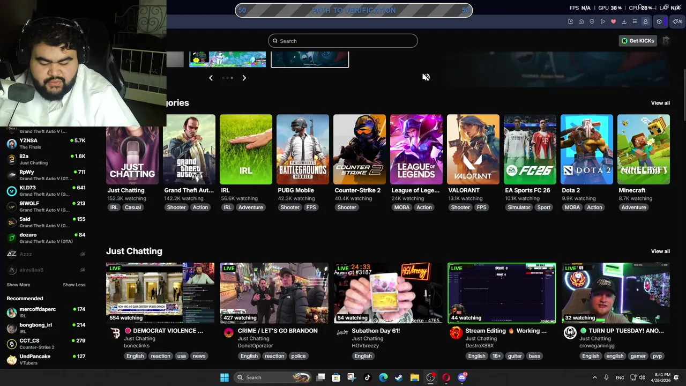686x386 pixels.
Task: Click the user profile icon in browser toolbar
Action: (645, 21)
